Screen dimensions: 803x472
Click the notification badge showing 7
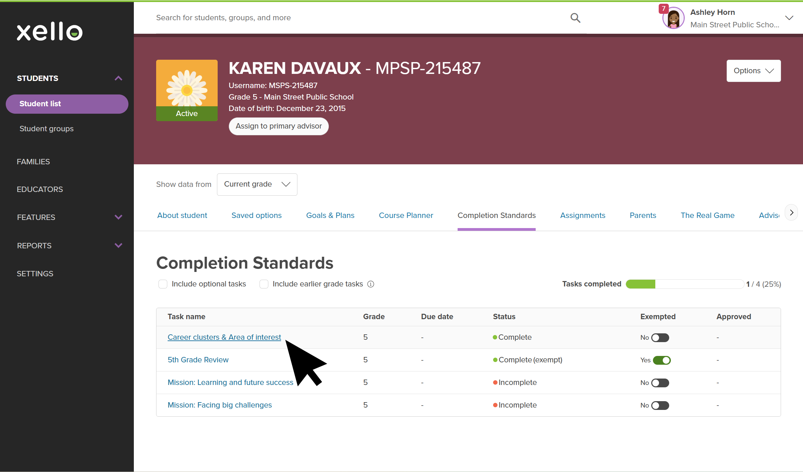[x=663, y=8]
